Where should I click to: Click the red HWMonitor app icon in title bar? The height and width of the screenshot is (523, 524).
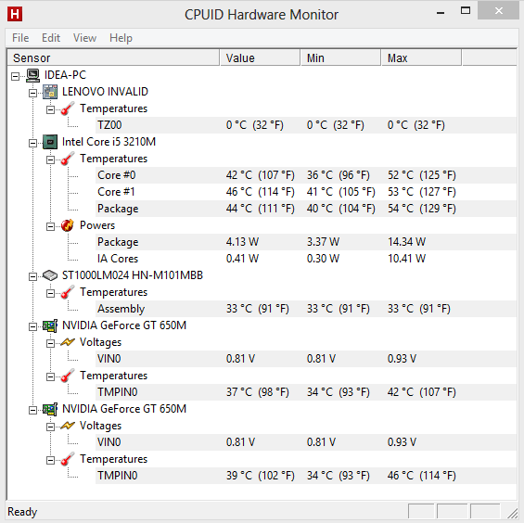click(x=15, y=14)
